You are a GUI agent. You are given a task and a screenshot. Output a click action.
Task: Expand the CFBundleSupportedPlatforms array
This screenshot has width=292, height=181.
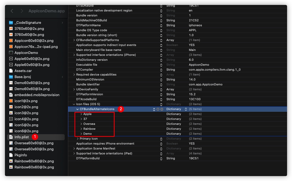pyautogui.click(x=74, y=40)
